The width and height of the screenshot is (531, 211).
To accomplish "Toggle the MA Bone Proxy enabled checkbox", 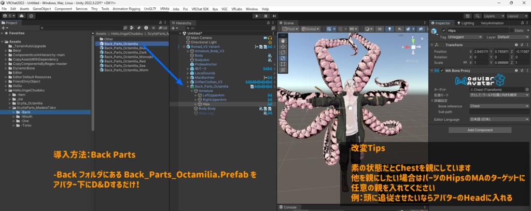I will [442, 71].
